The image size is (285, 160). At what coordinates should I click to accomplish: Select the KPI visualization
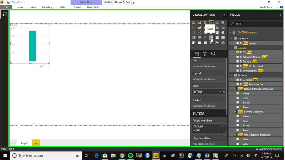click(223, 38)
